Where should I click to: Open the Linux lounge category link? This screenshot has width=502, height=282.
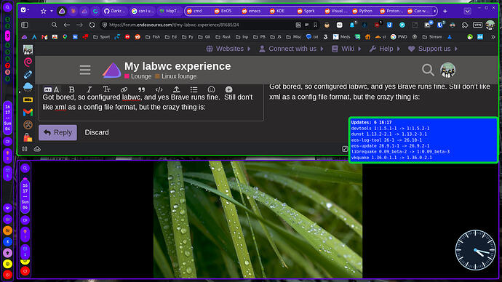[176, 76]
